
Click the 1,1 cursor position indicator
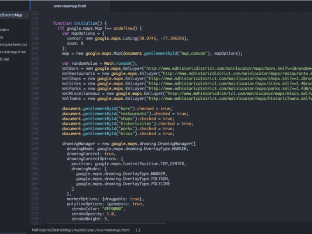(x=138, y=230)
